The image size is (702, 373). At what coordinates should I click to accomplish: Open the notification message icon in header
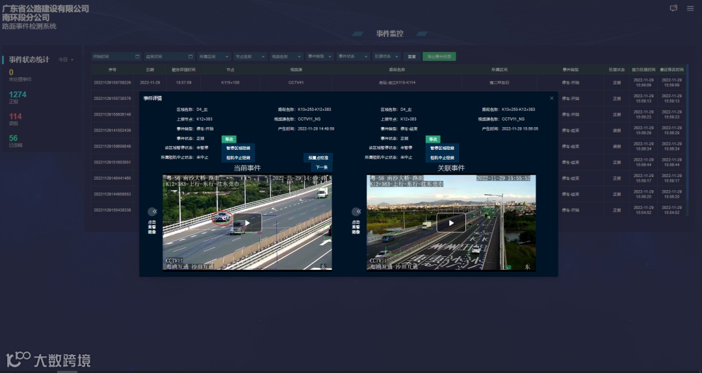coord(673,8)
